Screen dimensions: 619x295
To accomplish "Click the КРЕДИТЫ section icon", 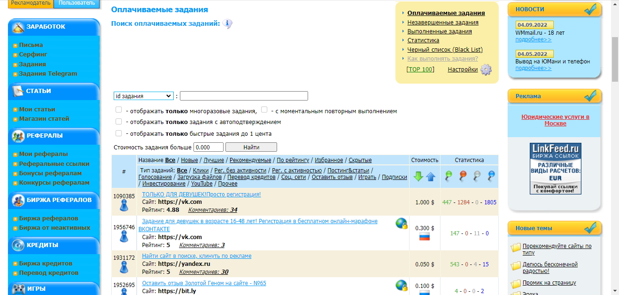I will [18, 245].
